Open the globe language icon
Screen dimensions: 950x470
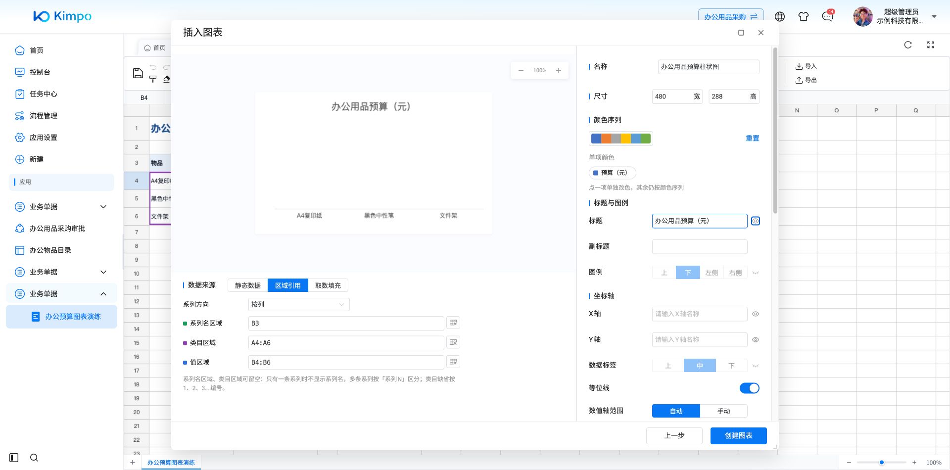point(780,16)
